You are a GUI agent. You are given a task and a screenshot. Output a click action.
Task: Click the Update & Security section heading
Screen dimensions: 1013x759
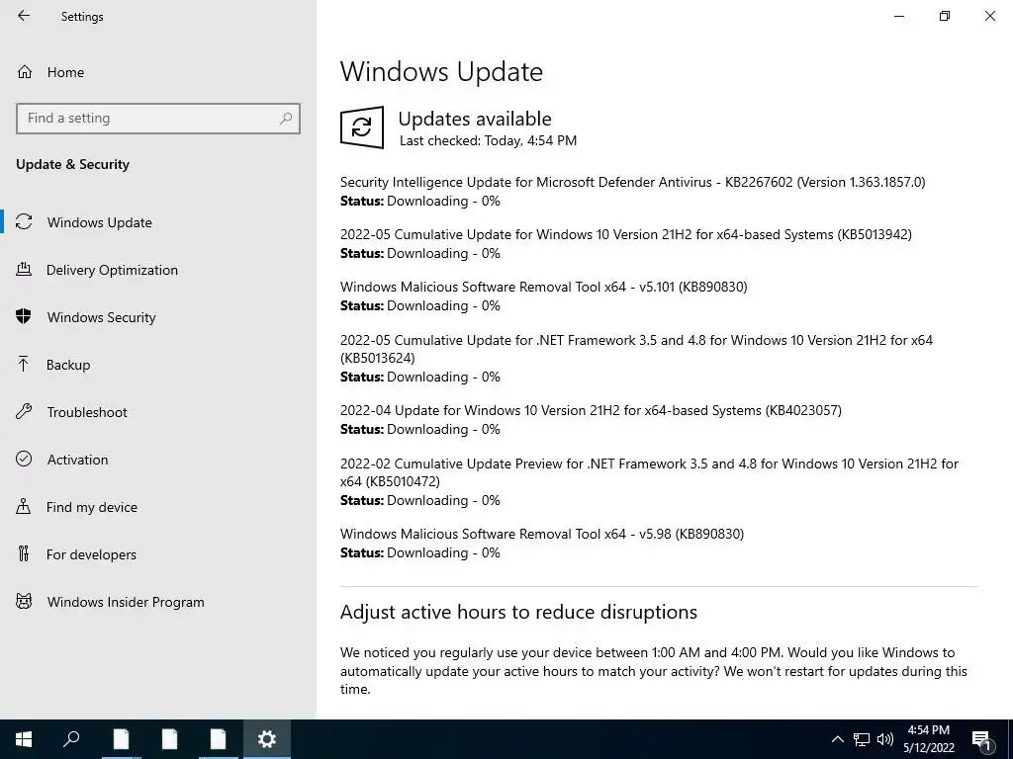[x=72, y=165]
